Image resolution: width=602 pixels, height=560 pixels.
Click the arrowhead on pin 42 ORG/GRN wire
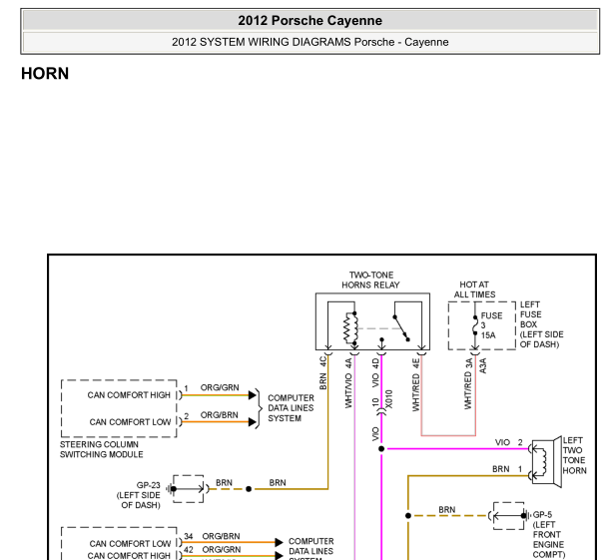coord(280,555)
